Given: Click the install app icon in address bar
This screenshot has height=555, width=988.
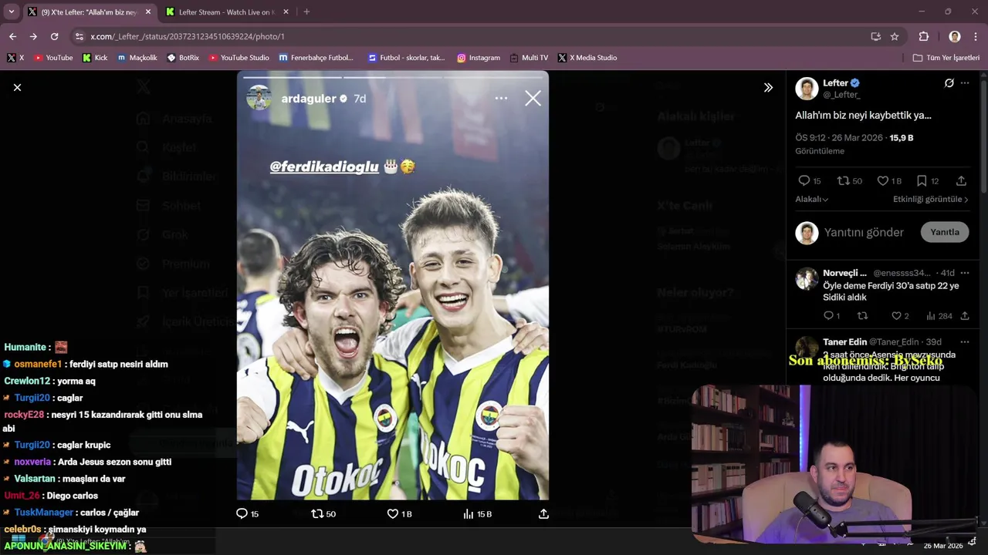Looking at the screenshot, I should pos(875,36).
